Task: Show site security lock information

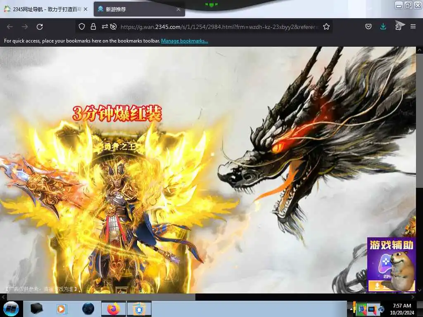Action: 93,26
